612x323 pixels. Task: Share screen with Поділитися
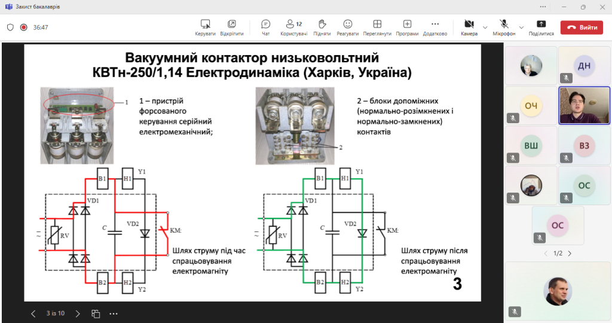click(541, 28)
